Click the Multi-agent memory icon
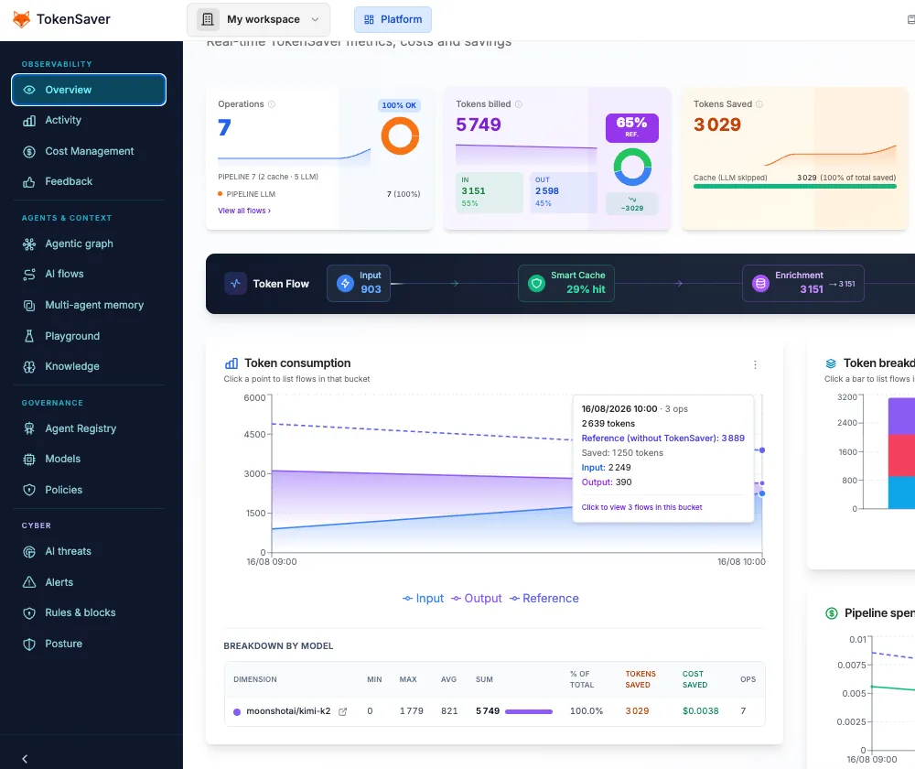 pos(29,306)
